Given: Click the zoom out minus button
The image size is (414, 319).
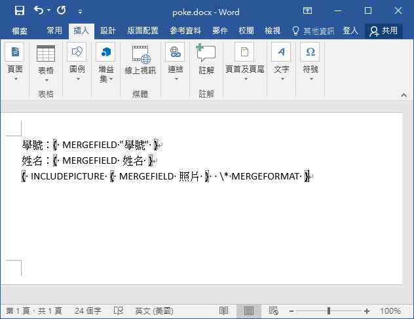Looking at the screenshot, I should [292, 311].
